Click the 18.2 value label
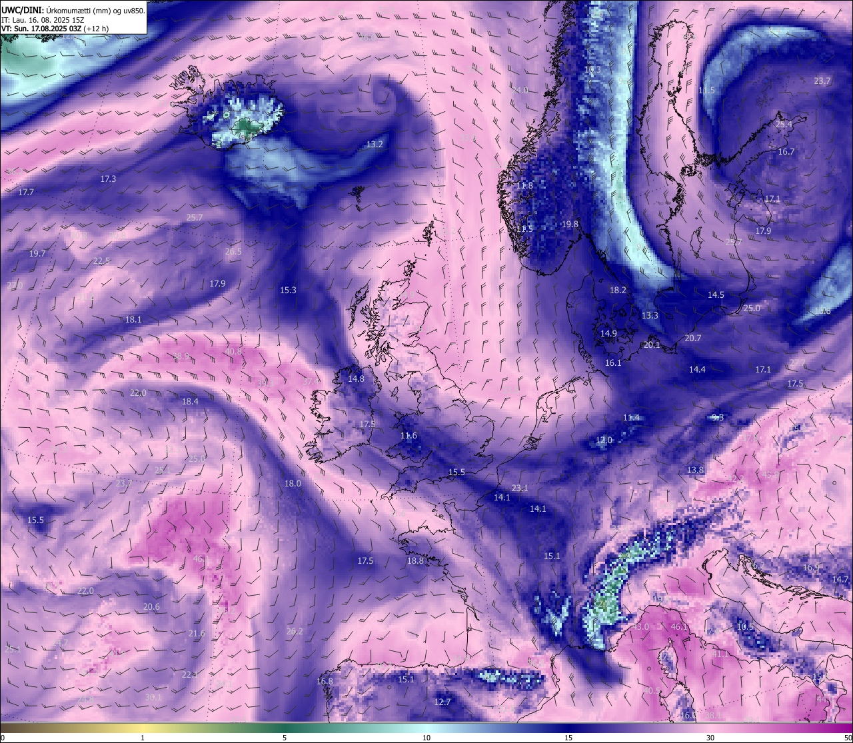Image resolution: width=853 pixels, height=743 pixels. (618, 291)
